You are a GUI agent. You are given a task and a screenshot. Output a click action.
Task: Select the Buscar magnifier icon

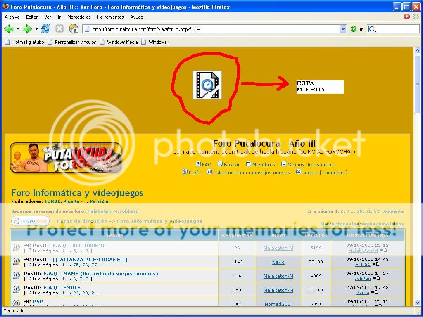(x=220, y=164)
